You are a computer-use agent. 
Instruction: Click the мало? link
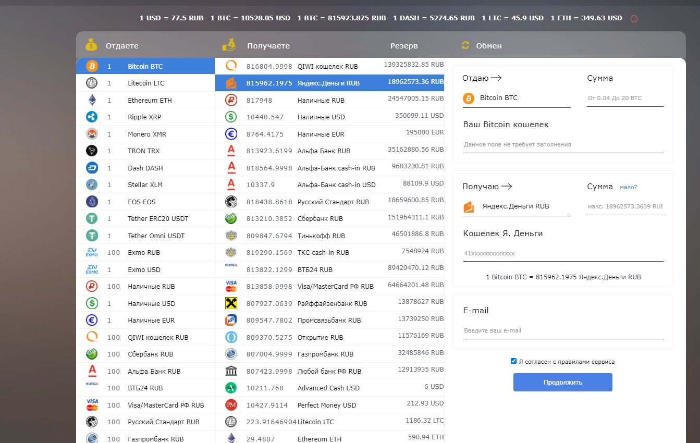(x=629, y=187)
